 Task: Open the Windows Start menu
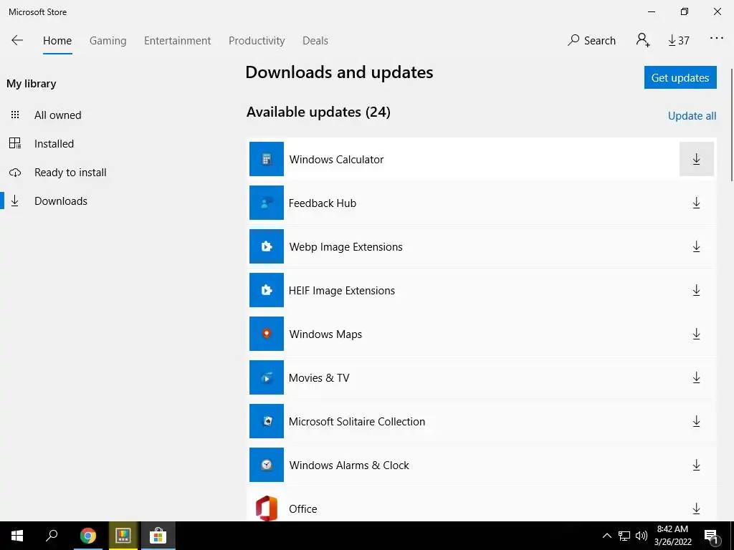[17, 536]
